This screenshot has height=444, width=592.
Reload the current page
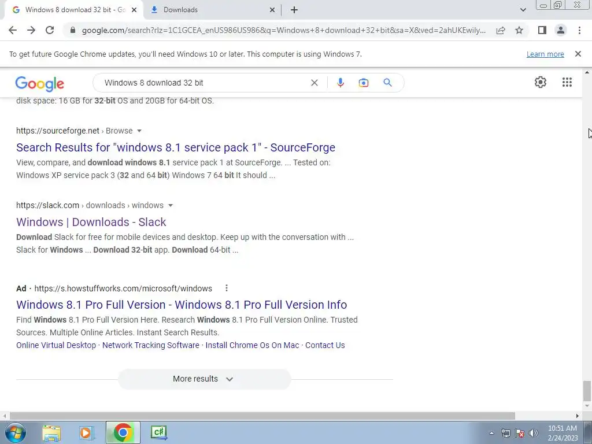coord(50,30)
